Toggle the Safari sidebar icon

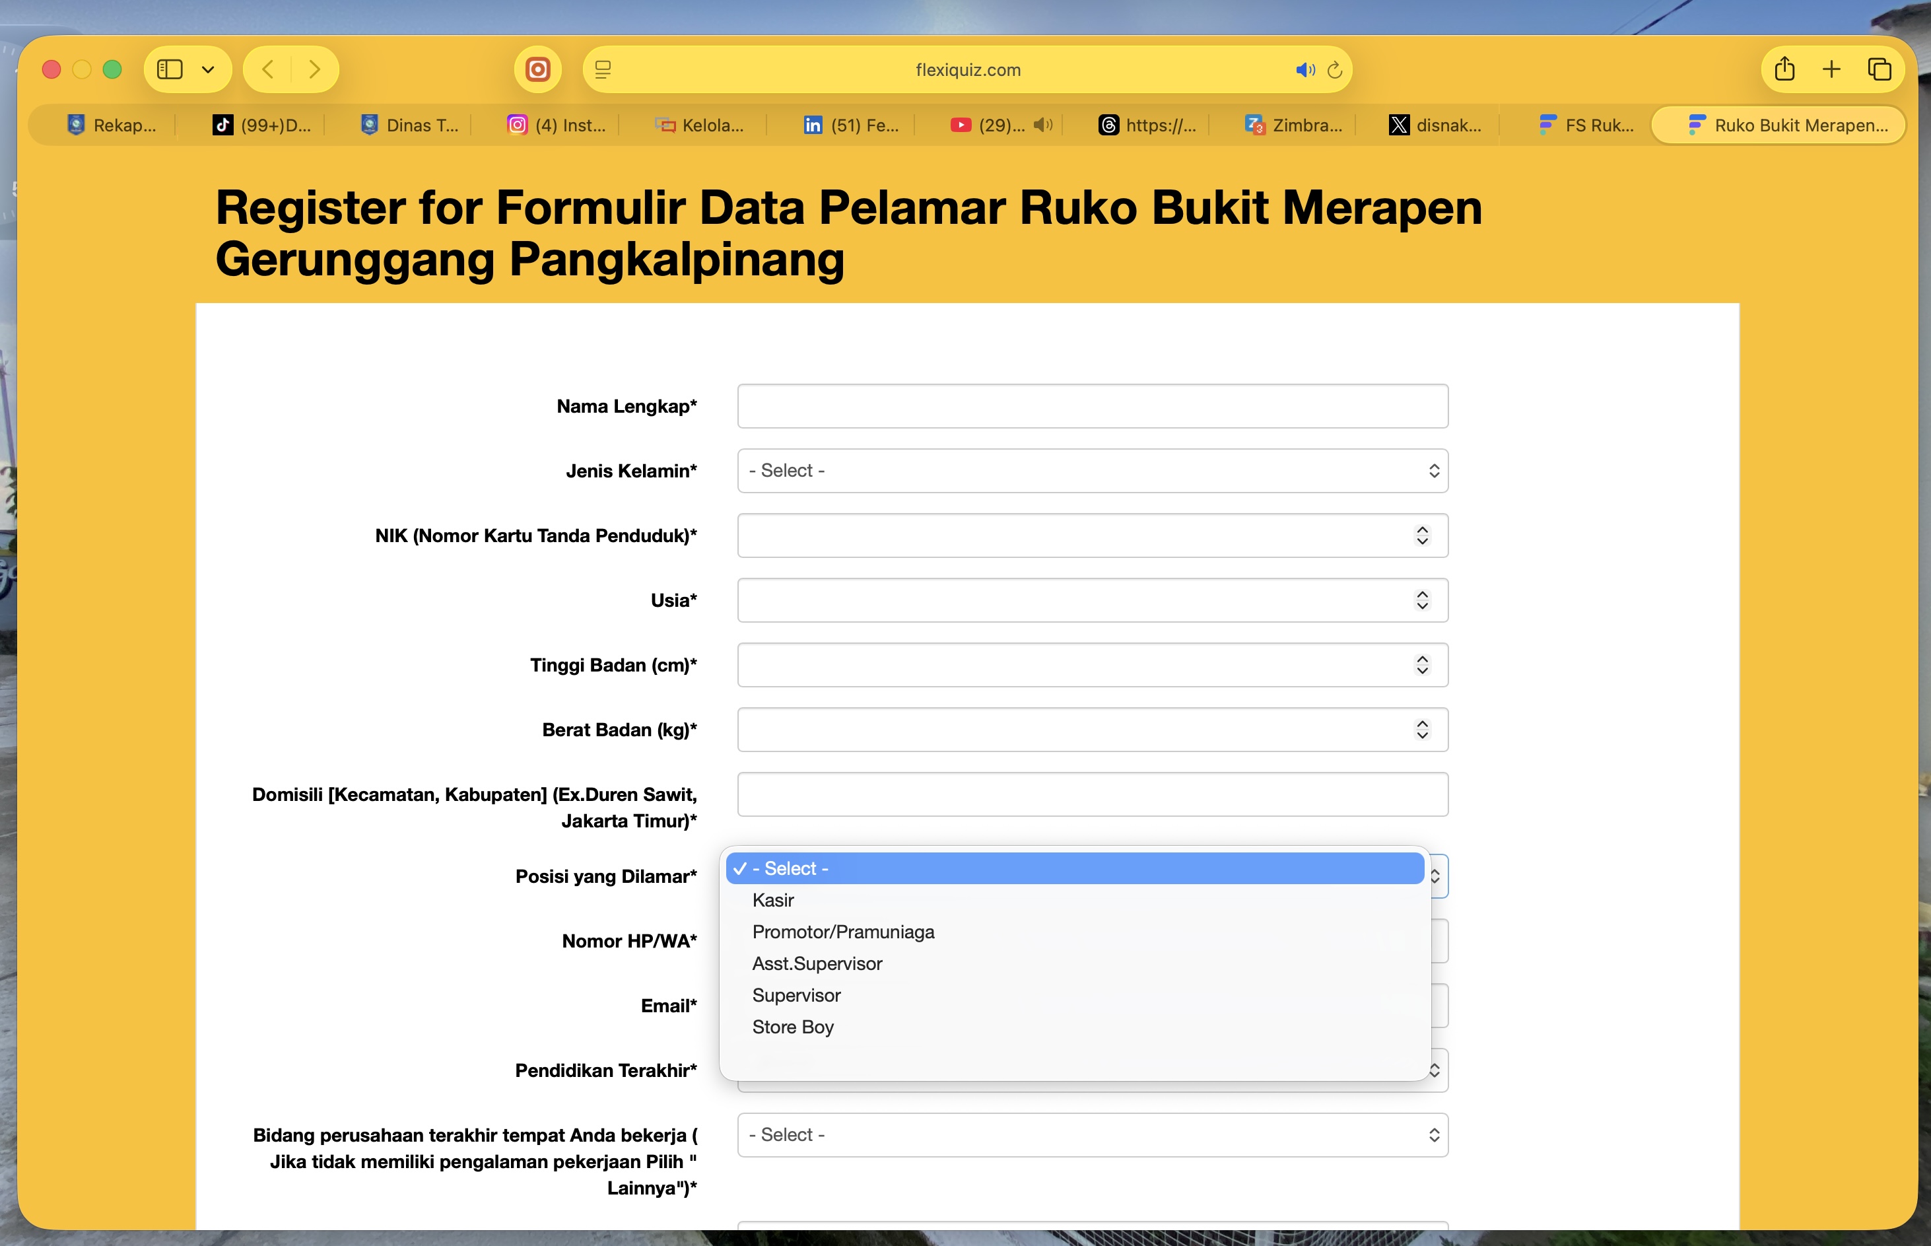(x=170, y=69)
